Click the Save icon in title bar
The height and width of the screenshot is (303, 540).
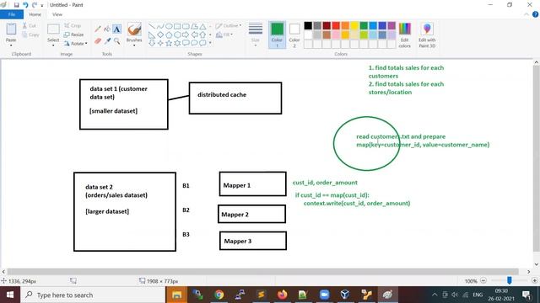coord(16,5)
